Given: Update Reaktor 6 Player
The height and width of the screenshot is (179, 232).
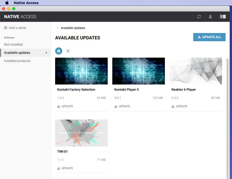Looking at the screenshot, I should pos(179,106).
